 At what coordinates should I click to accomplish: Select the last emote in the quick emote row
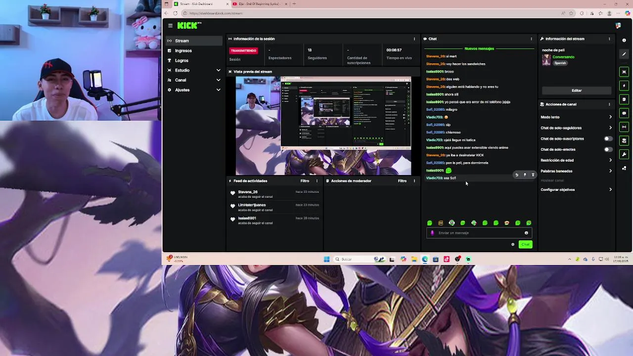pos(529,223)
